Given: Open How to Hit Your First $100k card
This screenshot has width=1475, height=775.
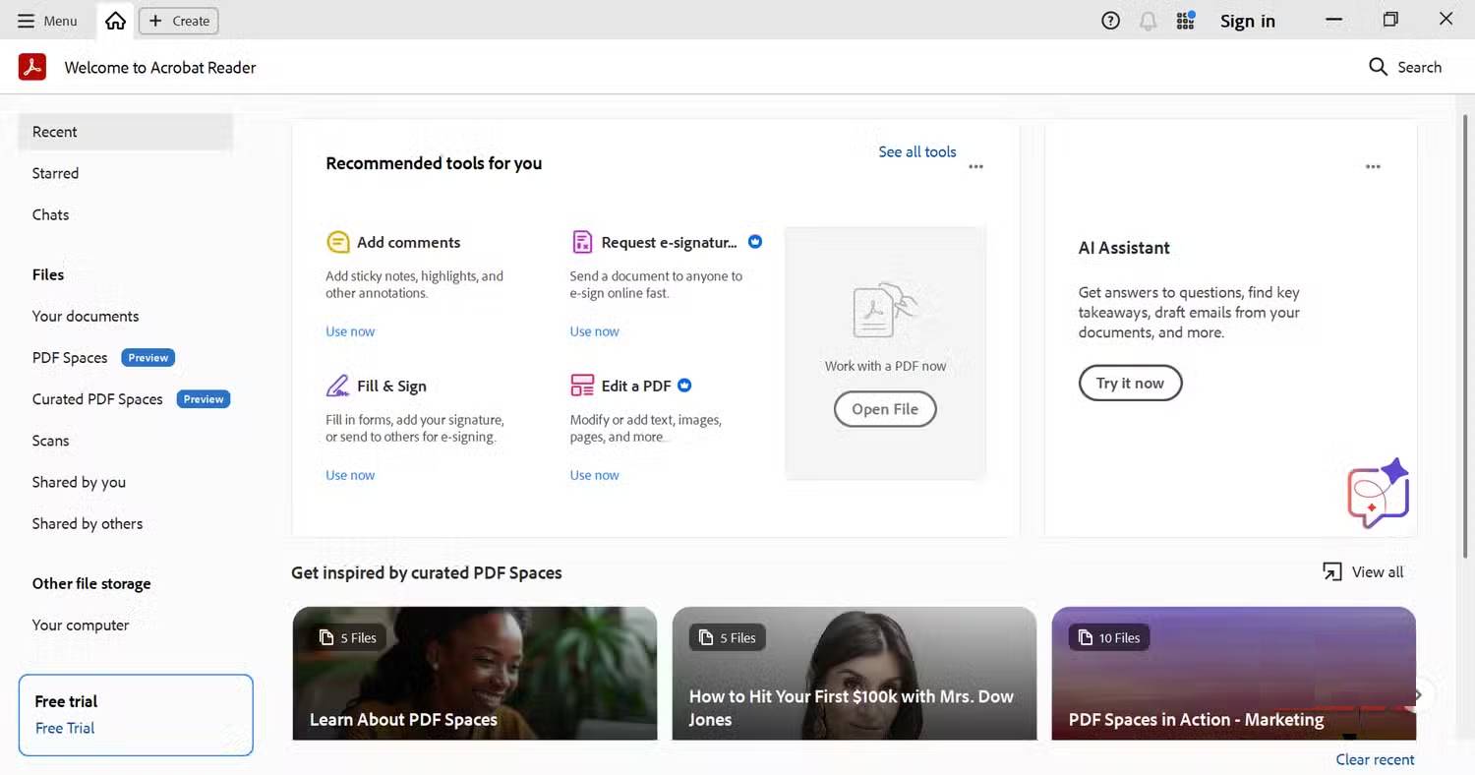Looking at the screenshot, I should coord(855,674).
